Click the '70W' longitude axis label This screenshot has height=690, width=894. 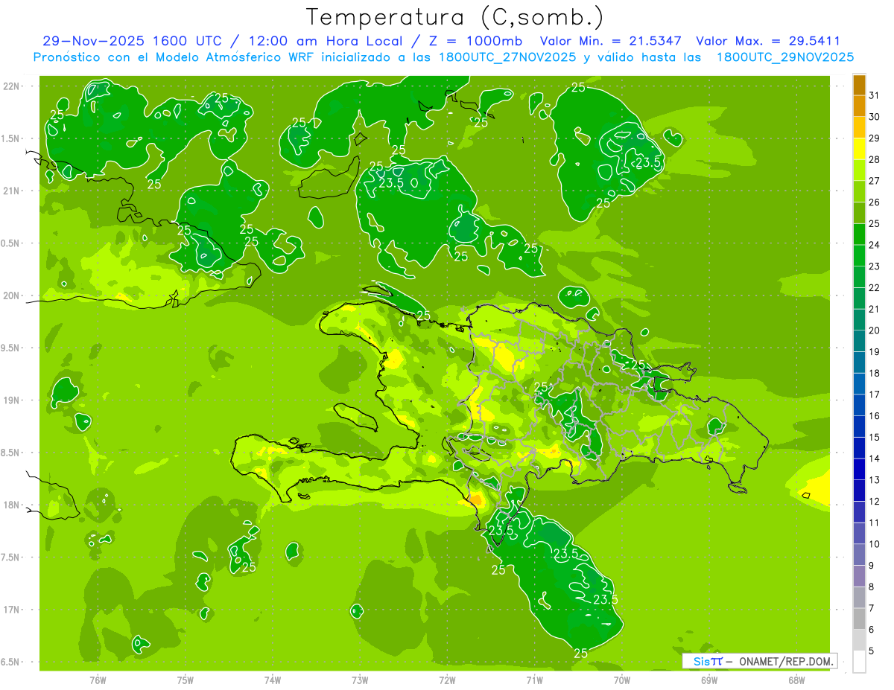[622, 680]
